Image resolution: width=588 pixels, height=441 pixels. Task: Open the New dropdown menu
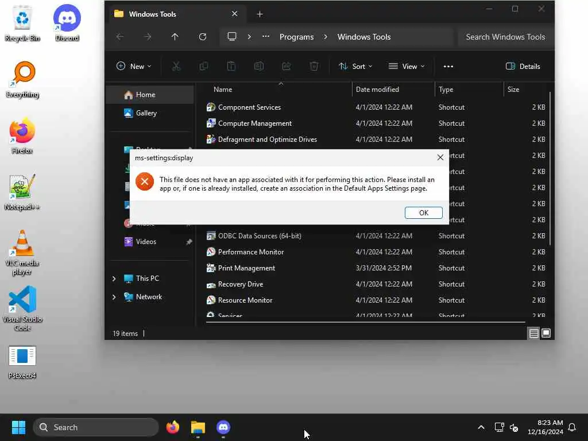tap(134, 67)
